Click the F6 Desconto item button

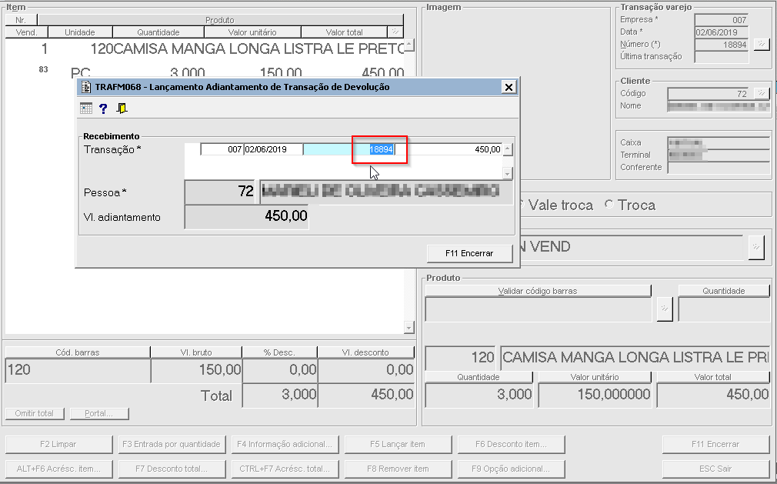pos(511,444)
